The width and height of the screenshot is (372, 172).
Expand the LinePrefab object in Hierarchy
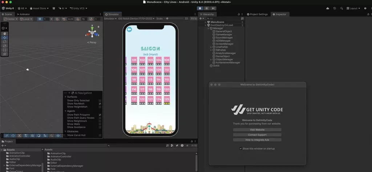point(211,47)
